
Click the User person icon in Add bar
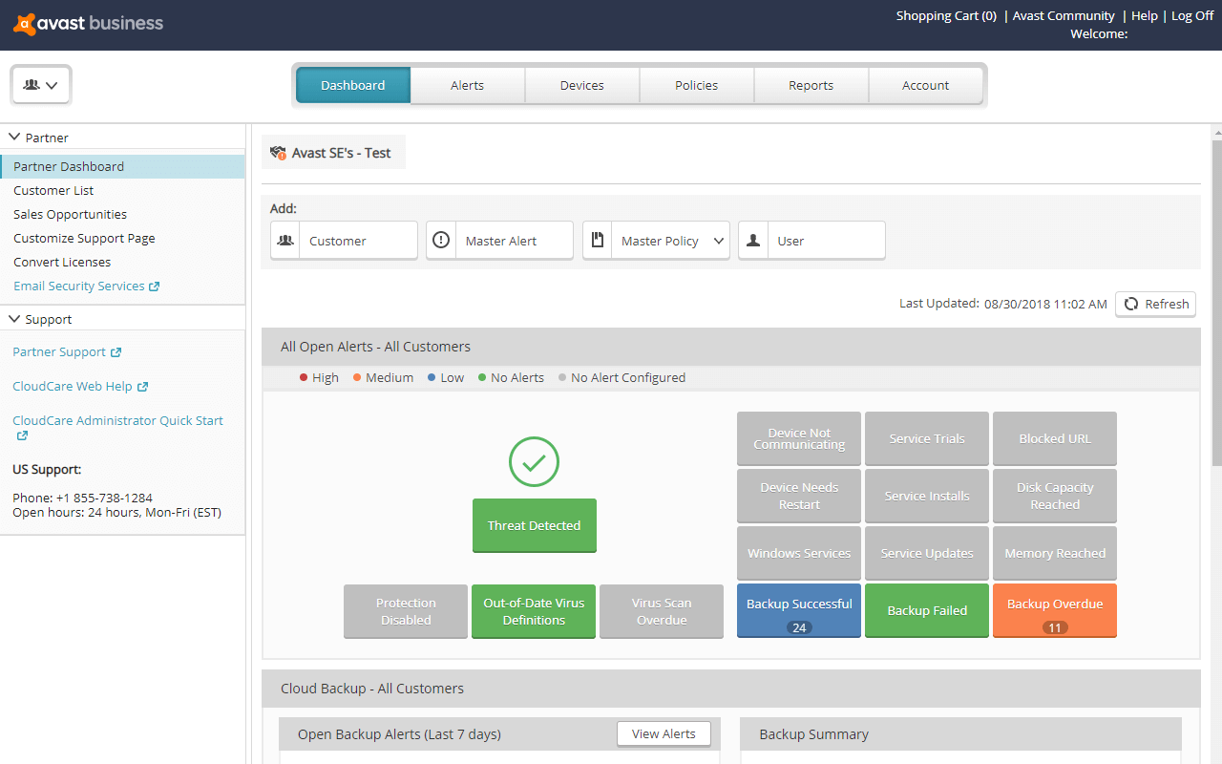pyautogui.click(x=752, y=240)
